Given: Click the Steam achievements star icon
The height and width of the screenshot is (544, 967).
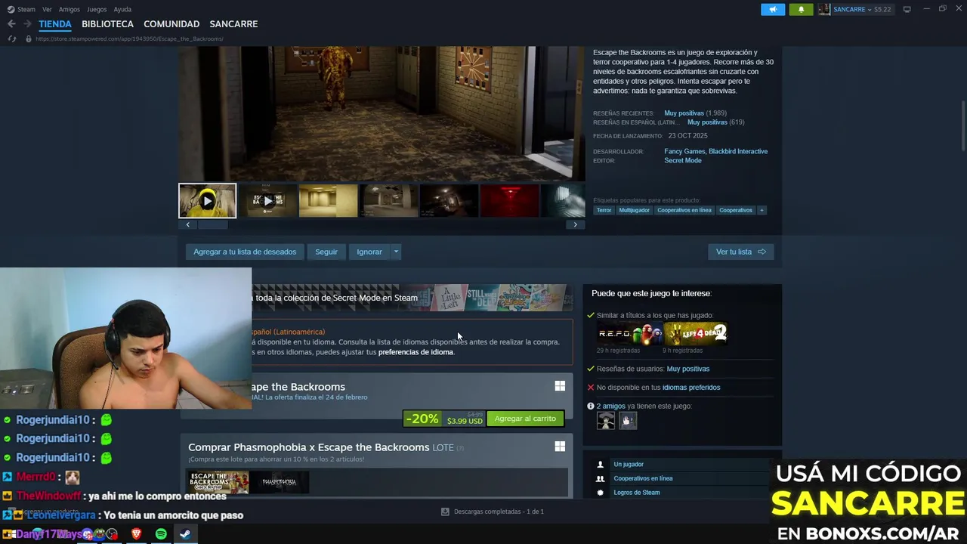Looking at the screenshot, I should [x=601, y=493].
